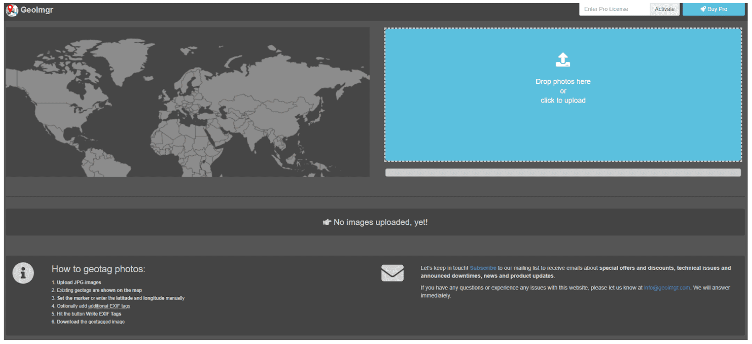
Task: Click the pointing hand icon
Action: pos(327,222)
